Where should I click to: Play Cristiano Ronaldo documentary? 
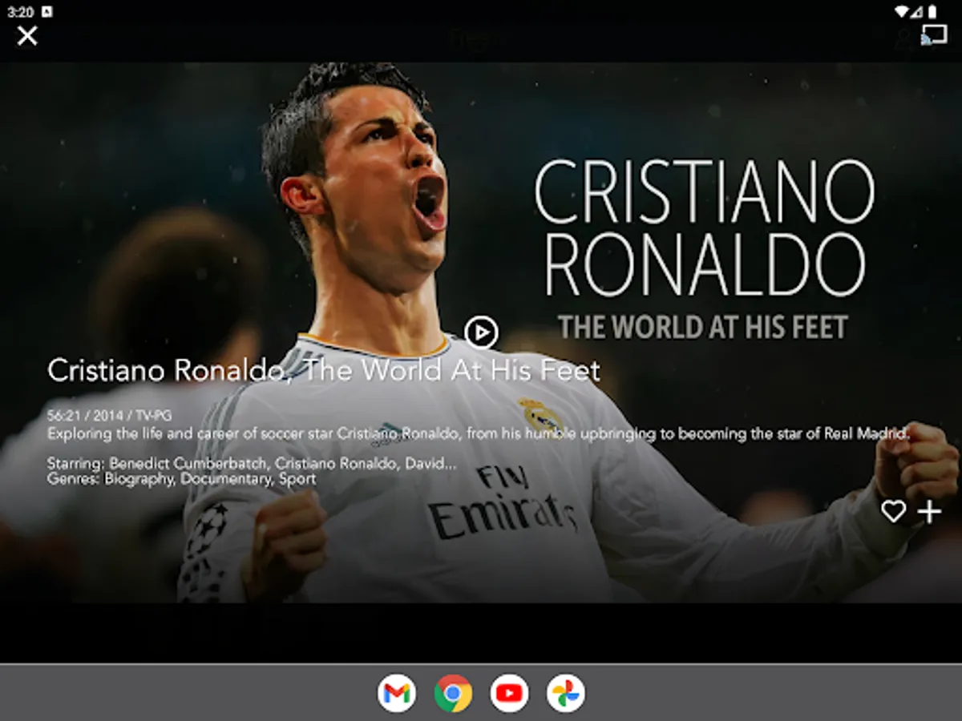481,332
